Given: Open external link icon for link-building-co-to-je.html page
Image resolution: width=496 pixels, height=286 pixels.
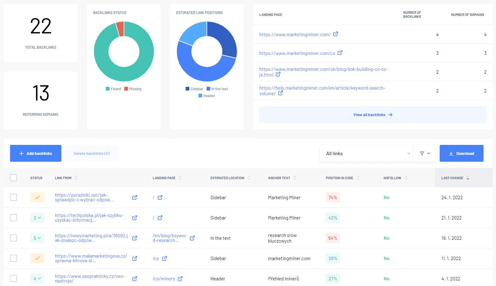Looking at the screenshot, I should pos(278,74).
